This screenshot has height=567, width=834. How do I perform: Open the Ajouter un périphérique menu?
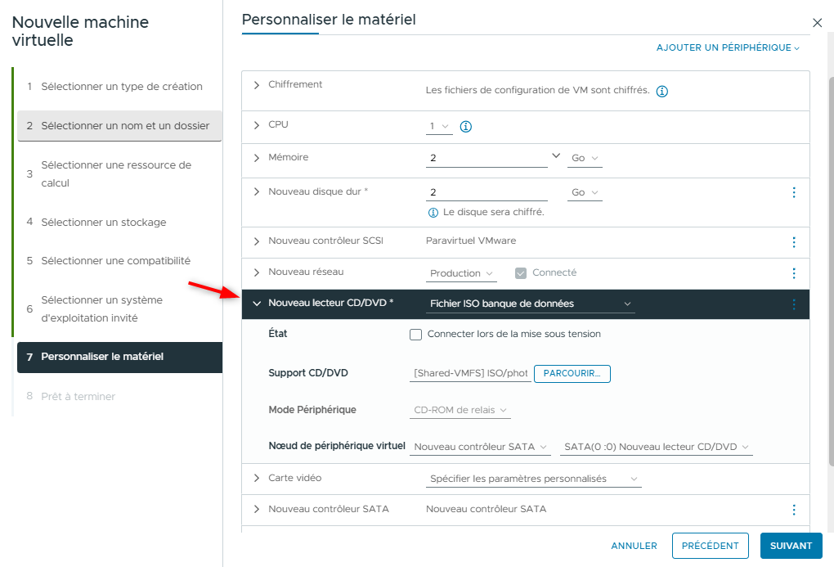pos(728,48)
